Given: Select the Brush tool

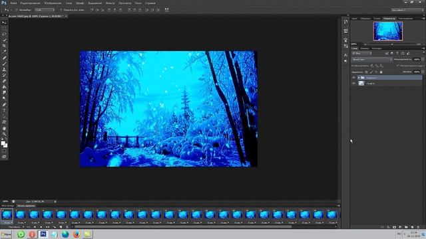Looking at the screenshot, I should click(x=4, y=64).
